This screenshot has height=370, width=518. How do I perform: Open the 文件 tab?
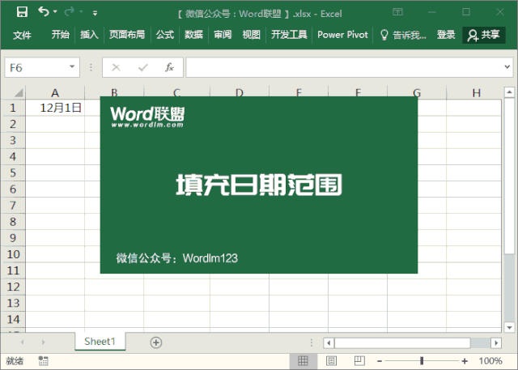click(22, 35)
